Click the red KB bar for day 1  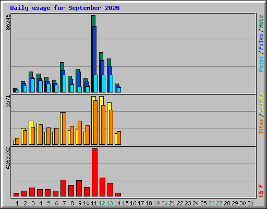(16, 195)
